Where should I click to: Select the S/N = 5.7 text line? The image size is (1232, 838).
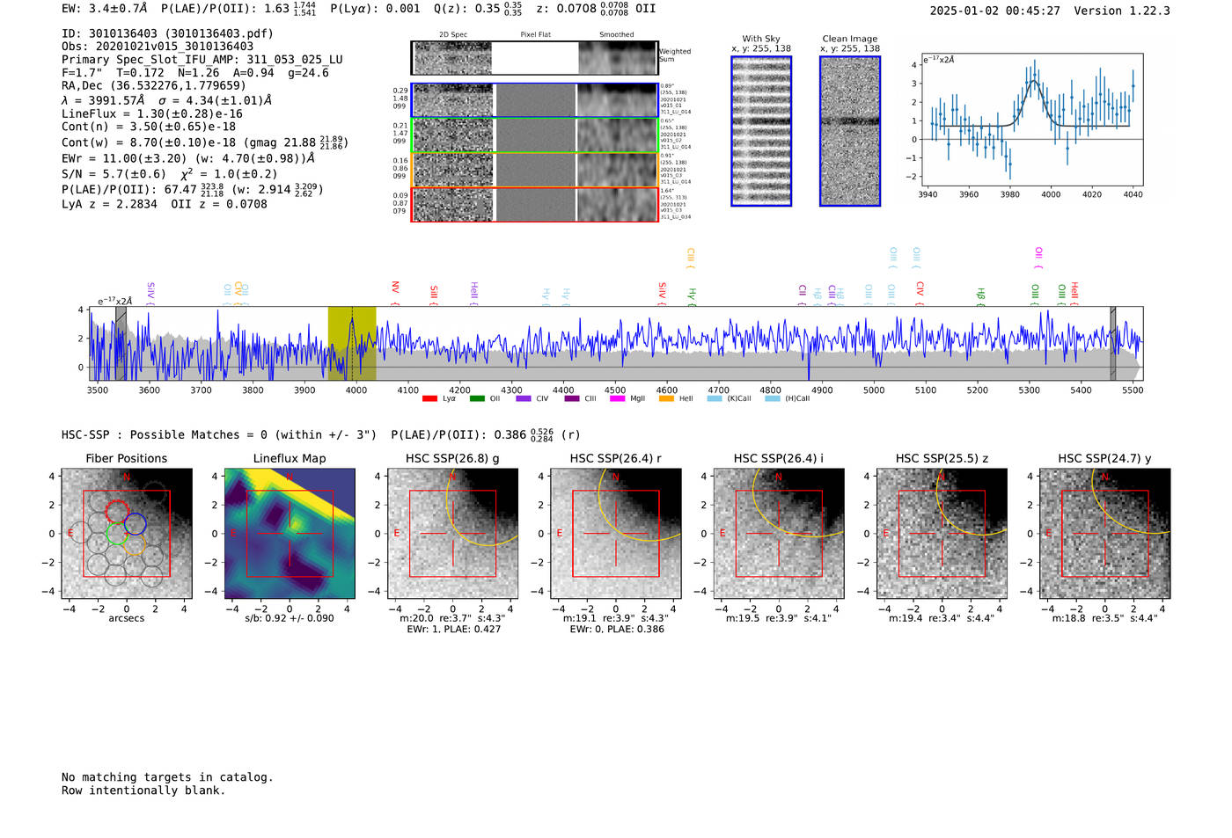click(170, 174)
